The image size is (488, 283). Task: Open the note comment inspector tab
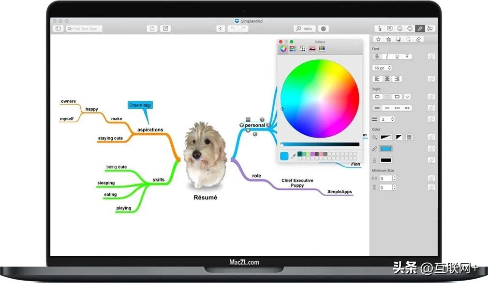pyautogui.click(x=390, y=28)
